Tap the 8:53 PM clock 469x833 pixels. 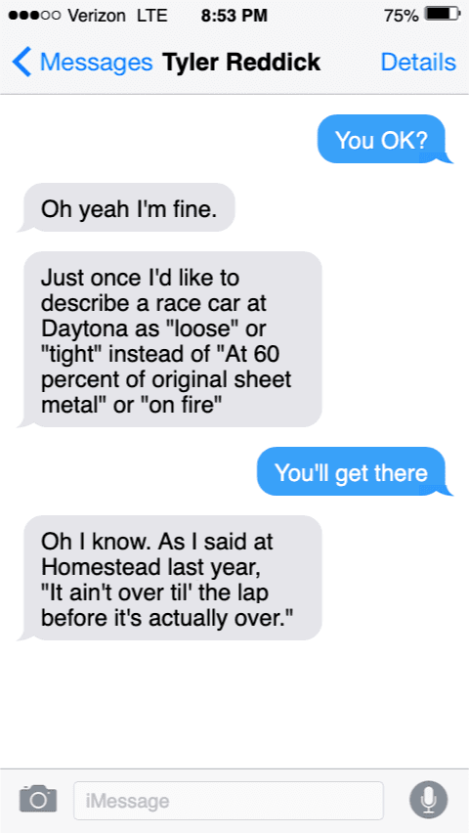click(x=234, y=16)
